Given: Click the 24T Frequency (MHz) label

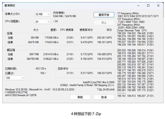Looking at the screenshot, I should click(129, 25).
